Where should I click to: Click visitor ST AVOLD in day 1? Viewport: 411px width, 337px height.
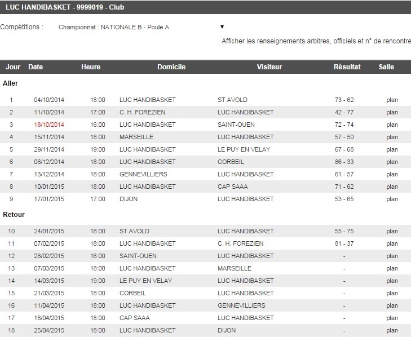click(x=232, y=100)
